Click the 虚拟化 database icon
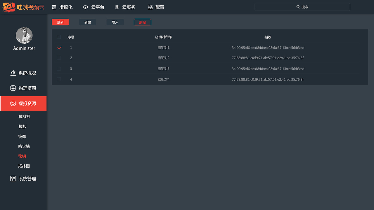This screenshot has height=210, width=374. 54,7
